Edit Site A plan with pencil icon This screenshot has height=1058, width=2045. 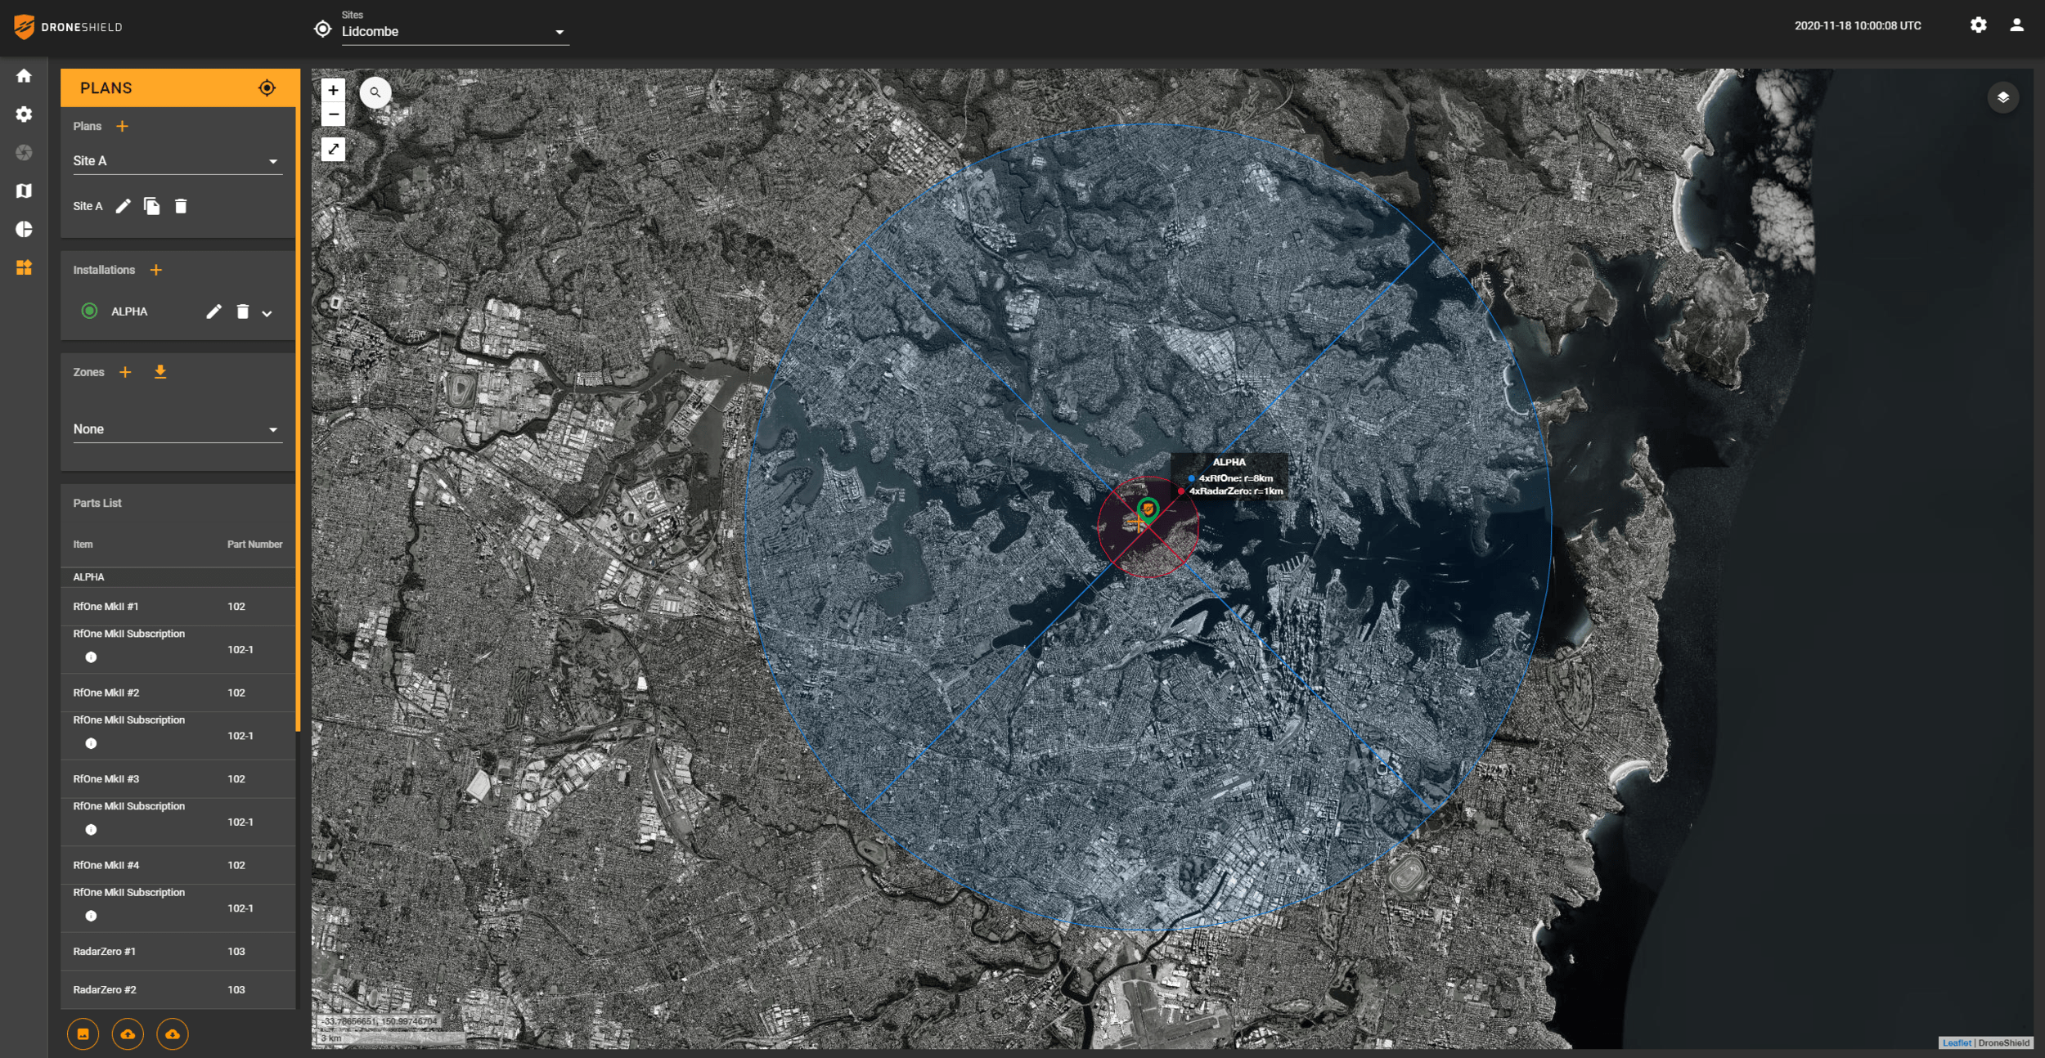[123, 206]
